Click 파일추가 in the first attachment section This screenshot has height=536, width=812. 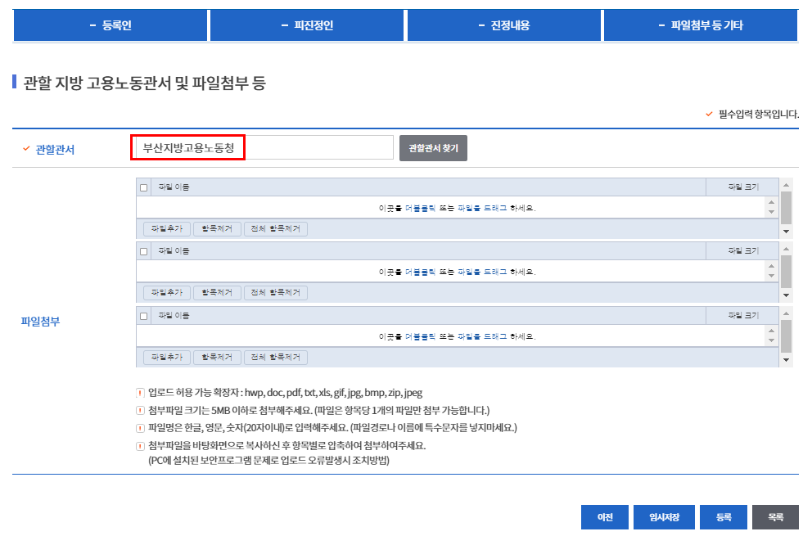167,227
